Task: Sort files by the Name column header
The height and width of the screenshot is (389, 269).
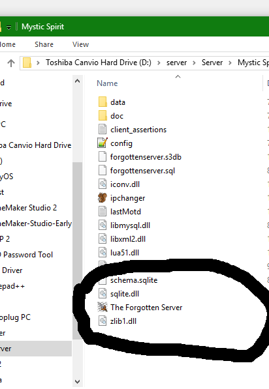Action: pyautogui.click(x=107, y=83)
